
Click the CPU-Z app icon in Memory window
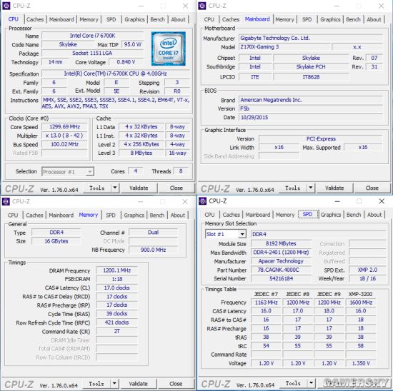pyautogui.click(x=6, y=201)
